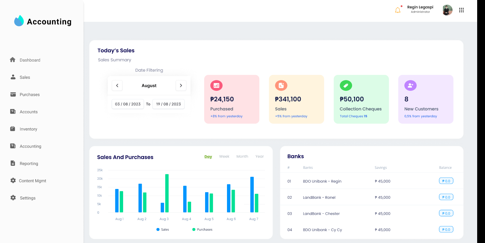Click the Purchased bar chart icon
The width and height of the screenshot is (485, 243).
pyautogui.click(x=216, y=86)
